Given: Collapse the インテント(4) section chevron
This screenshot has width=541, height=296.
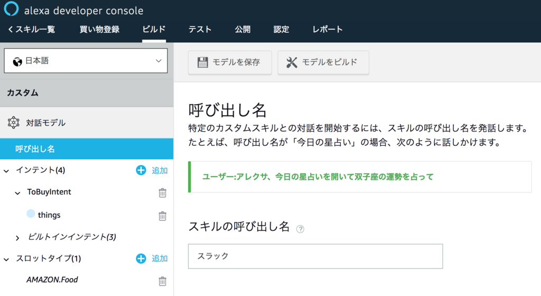Looking at the screenshot, I should pos(6,171).
